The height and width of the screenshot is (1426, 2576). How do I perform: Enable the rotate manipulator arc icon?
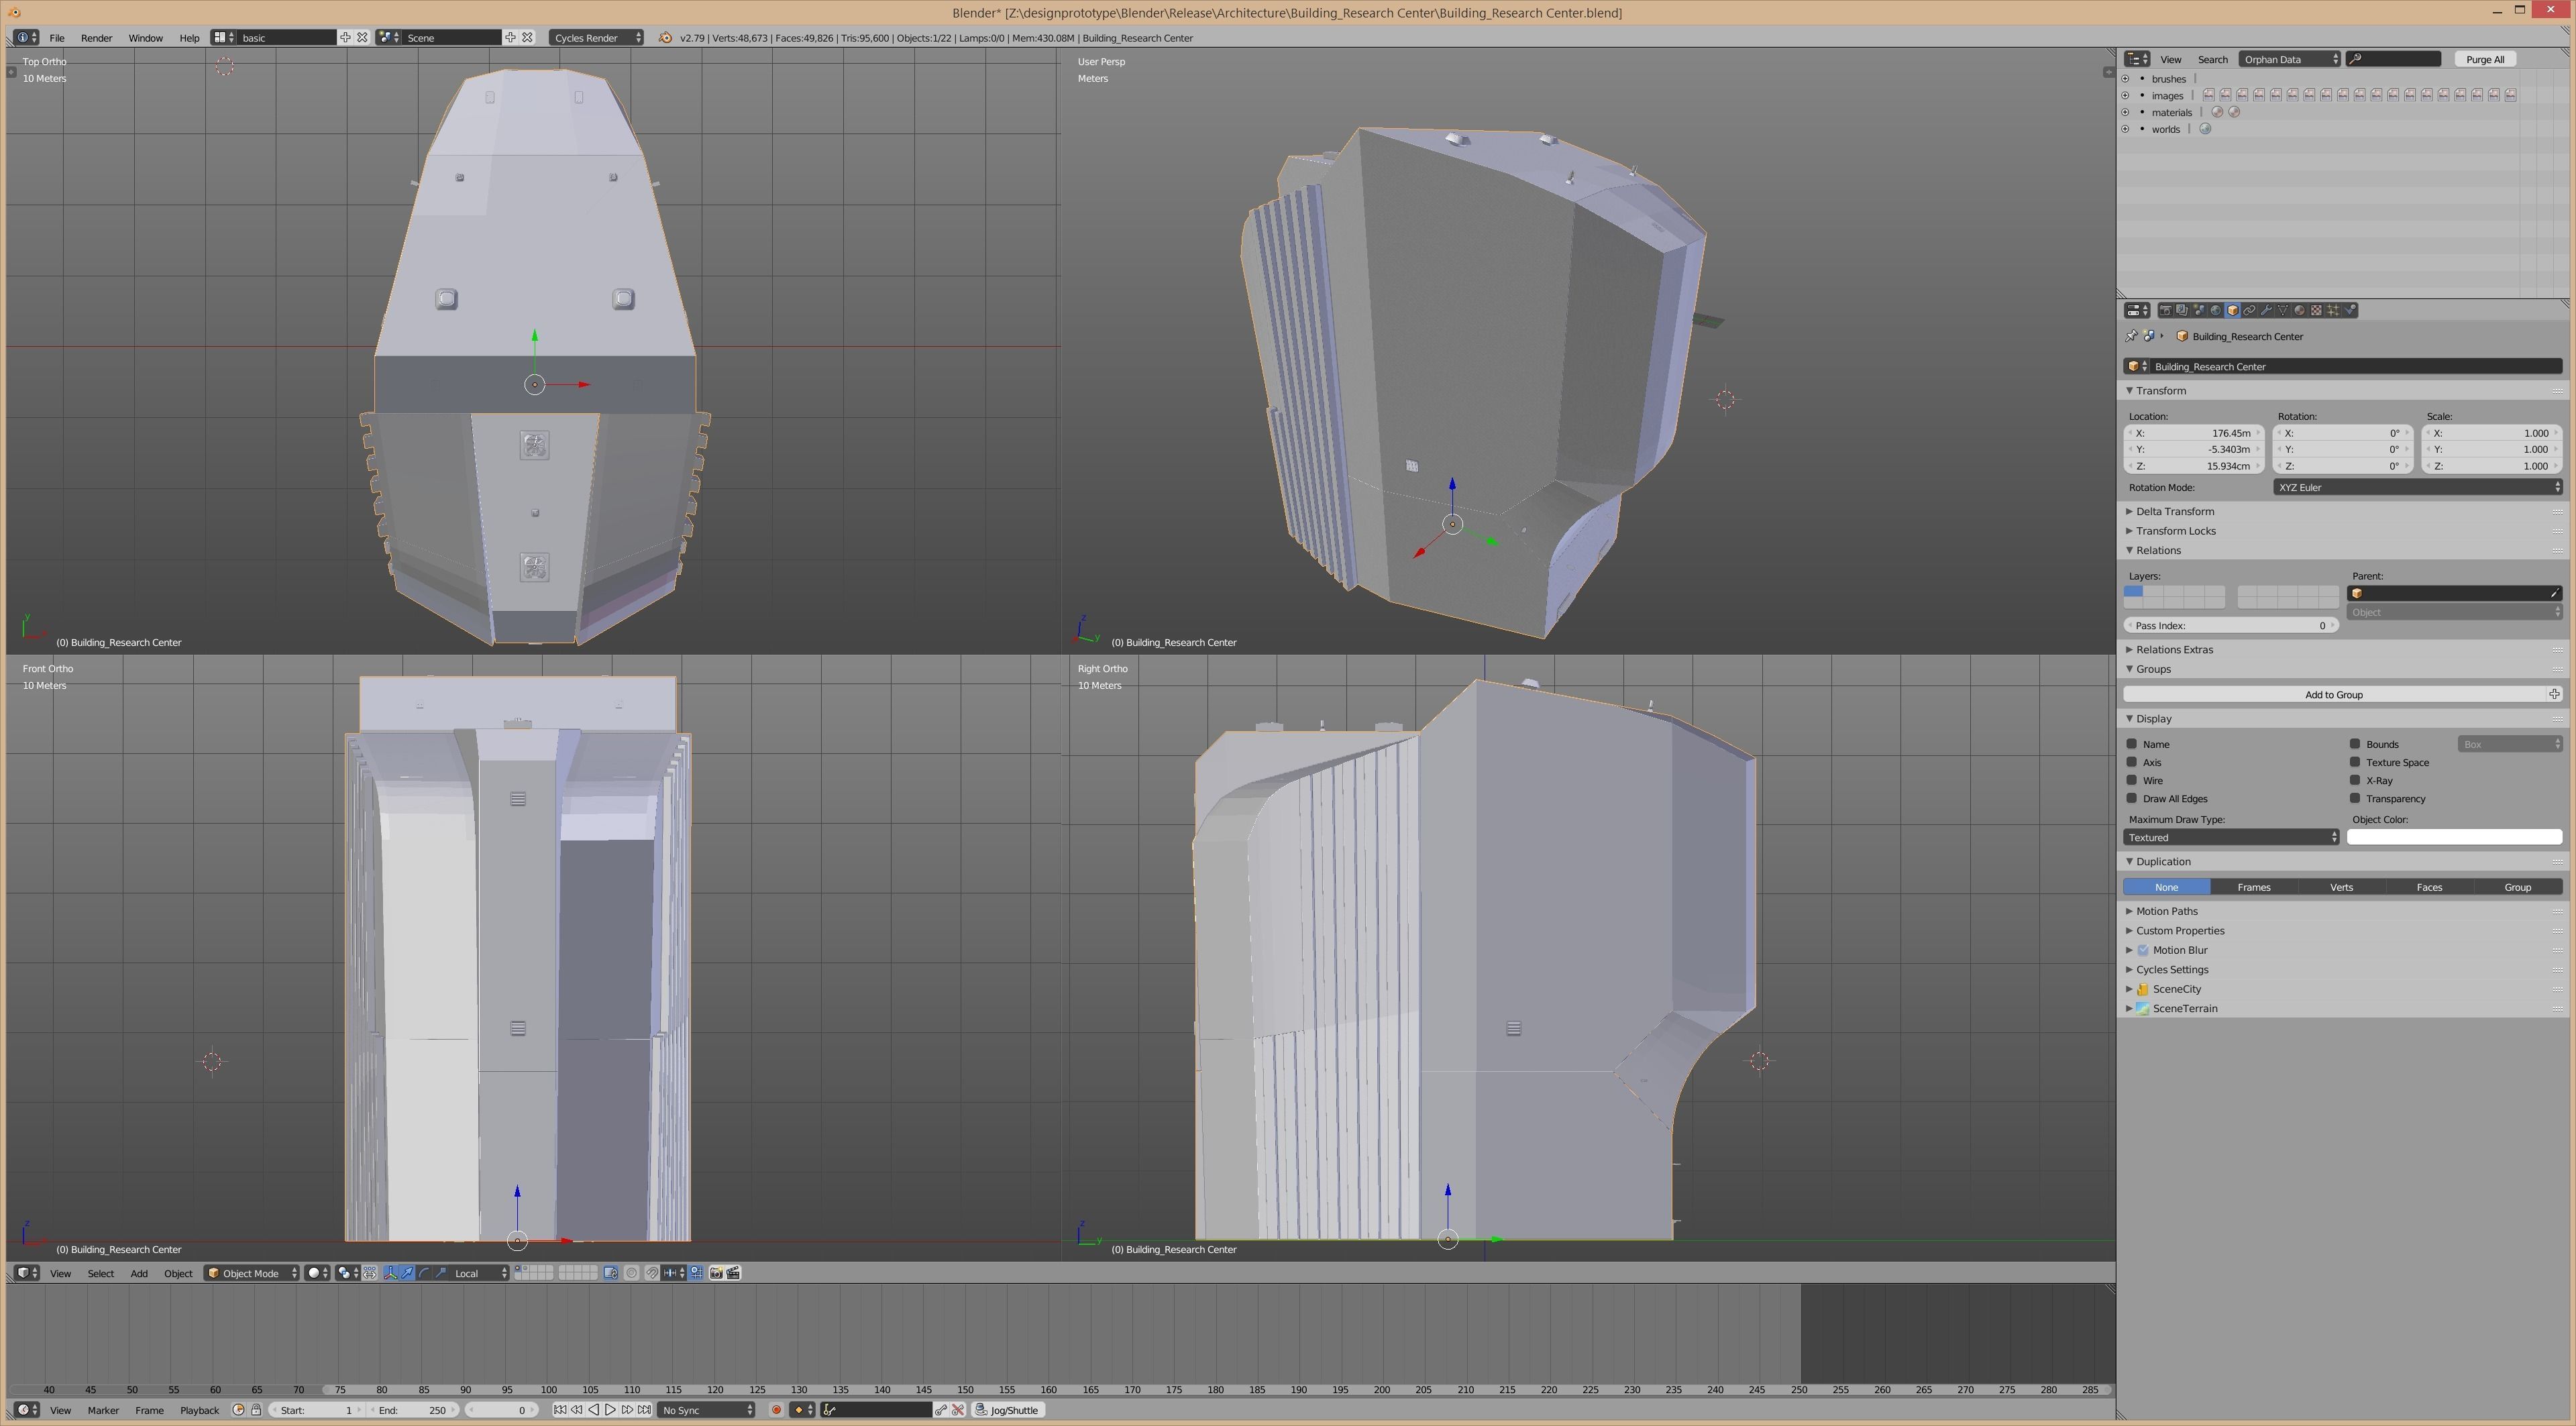(x=424, y=1273)
